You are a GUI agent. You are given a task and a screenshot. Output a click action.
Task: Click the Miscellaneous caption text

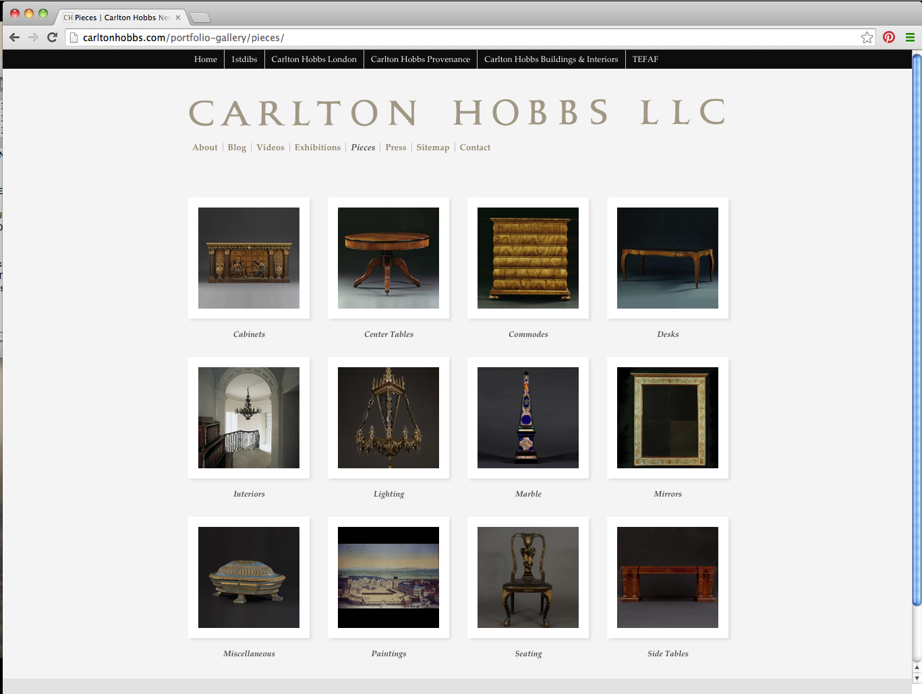(x=249, y=654)
